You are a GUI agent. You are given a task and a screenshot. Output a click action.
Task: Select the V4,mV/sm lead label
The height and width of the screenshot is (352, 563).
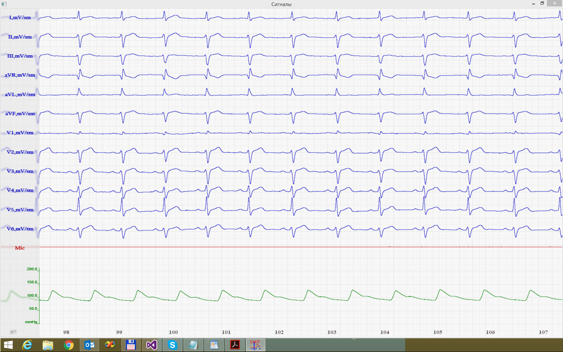(x=20, y=190)
